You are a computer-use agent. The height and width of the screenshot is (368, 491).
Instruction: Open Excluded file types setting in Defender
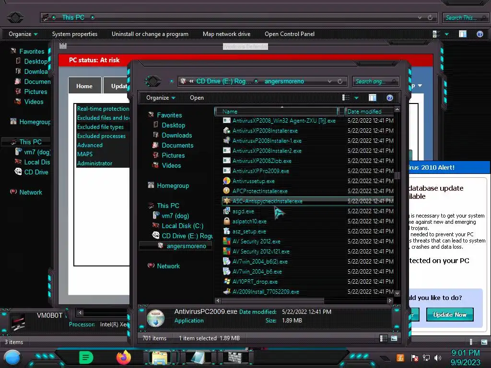[x=100, y=126]
